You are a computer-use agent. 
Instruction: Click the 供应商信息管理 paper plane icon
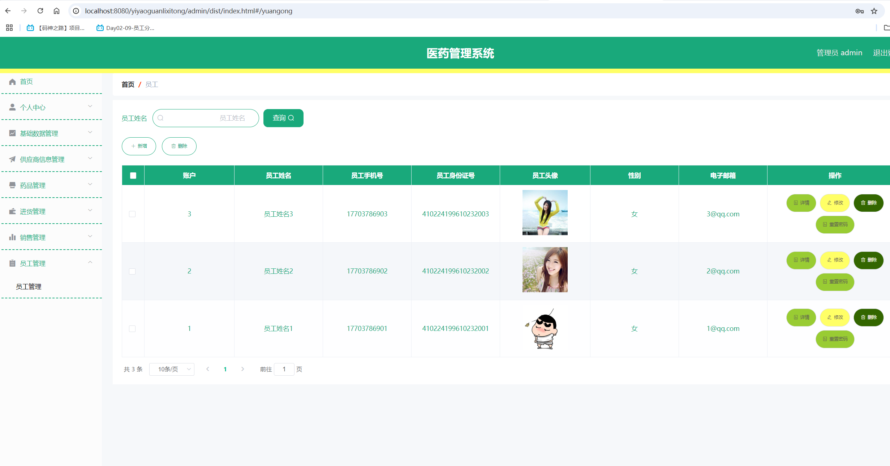tap(12, 159)
